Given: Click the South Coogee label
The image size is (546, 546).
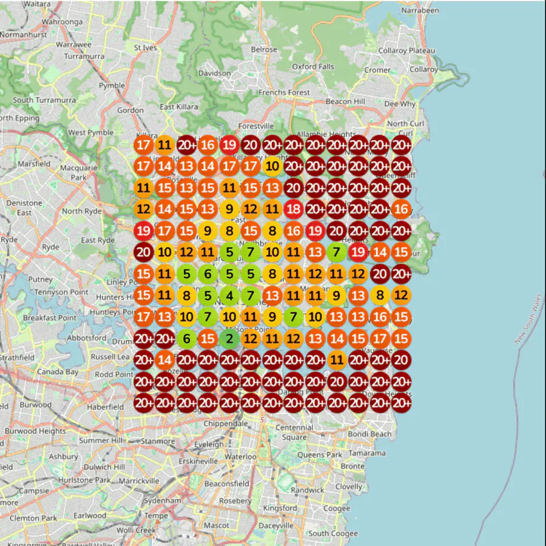Looking at the screenshot, I should coord(333,533).
